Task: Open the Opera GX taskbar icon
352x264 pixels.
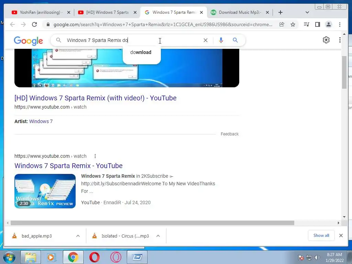Action: (x=115, y=257)
